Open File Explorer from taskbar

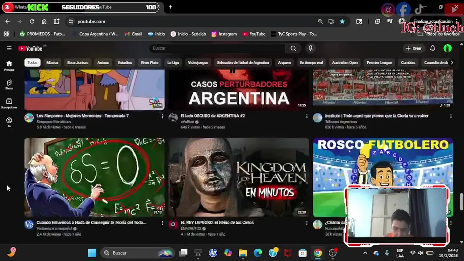pos(243,253)
